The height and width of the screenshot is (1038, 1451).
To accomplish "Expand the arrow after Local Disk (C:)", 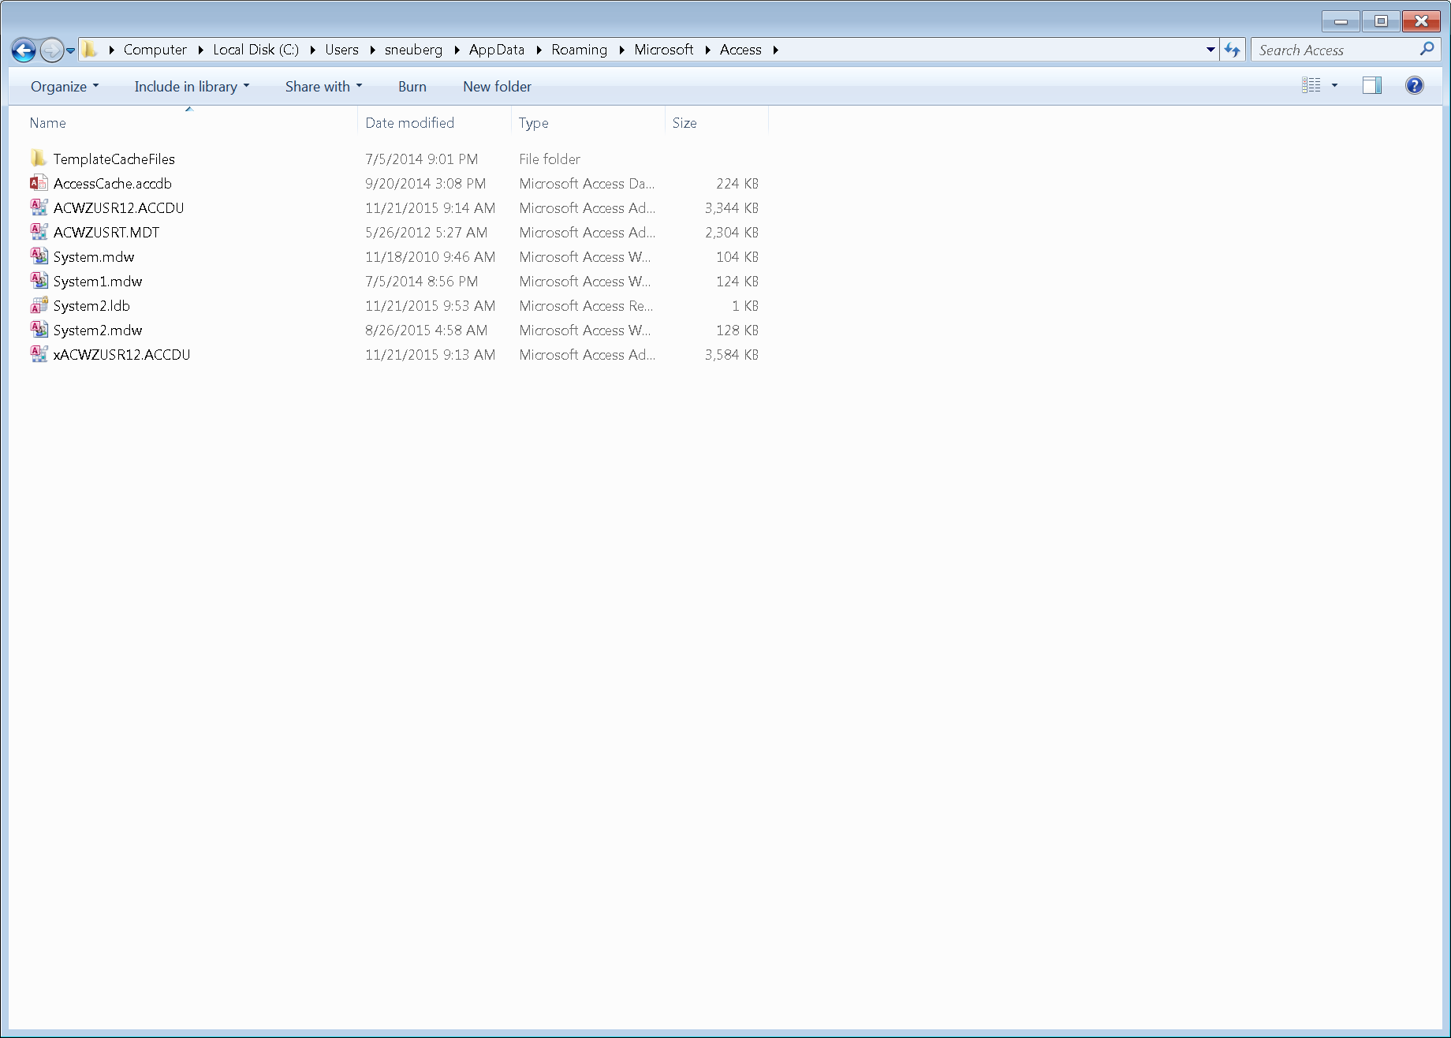I will [x=313, y=50].
